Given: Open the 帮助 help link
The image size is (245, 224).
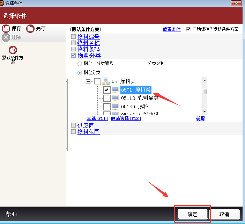Looking at the screenshot, I should click(11, 214).
